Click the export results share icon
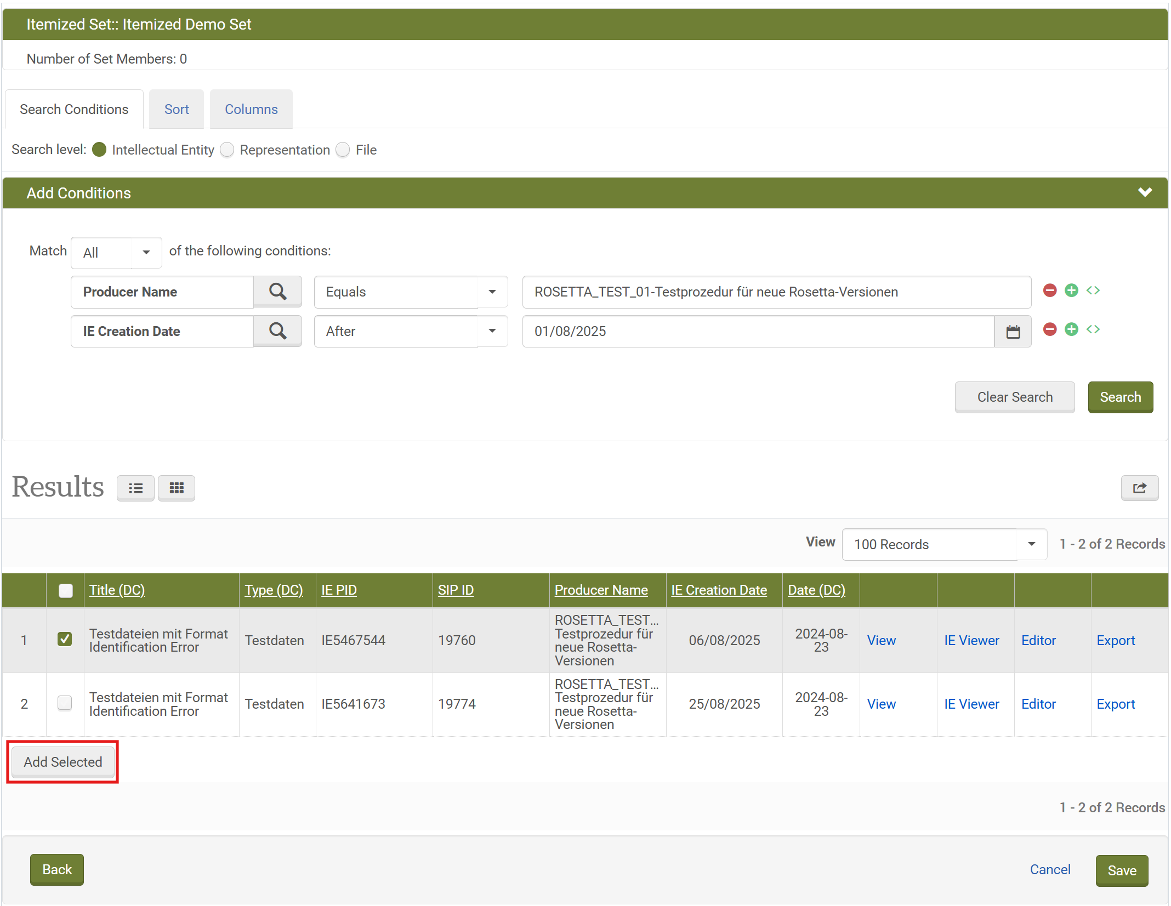 pyautogui.click(x=1139, y=488)
